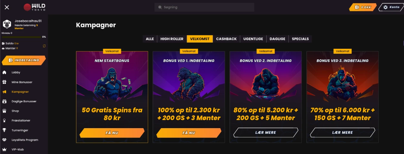The height and width of the screenshot is (154, 404).
Task: Open the Shop storefront icon
Action: click(4, 111)
